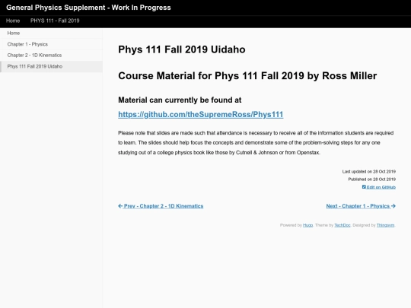Click the paragraph starting Please note that slides
Image resolution: width=411 pixels, height=308 pixels.
point(256,143)
